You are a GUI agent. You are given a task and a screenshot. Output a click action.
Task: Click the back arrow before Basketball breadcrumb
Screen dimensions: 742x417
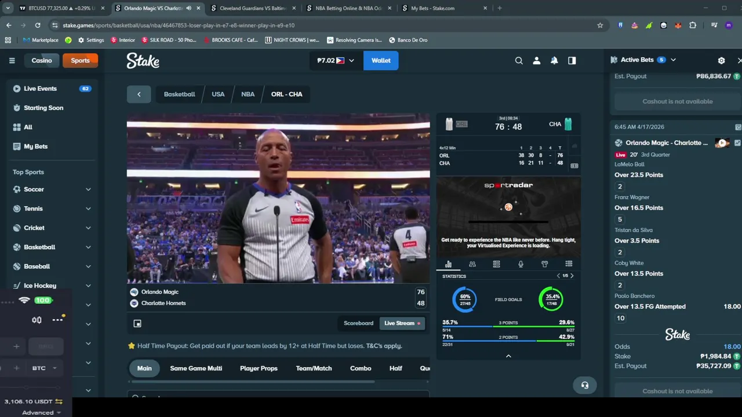pyautogui.click(x=139, y=94)
